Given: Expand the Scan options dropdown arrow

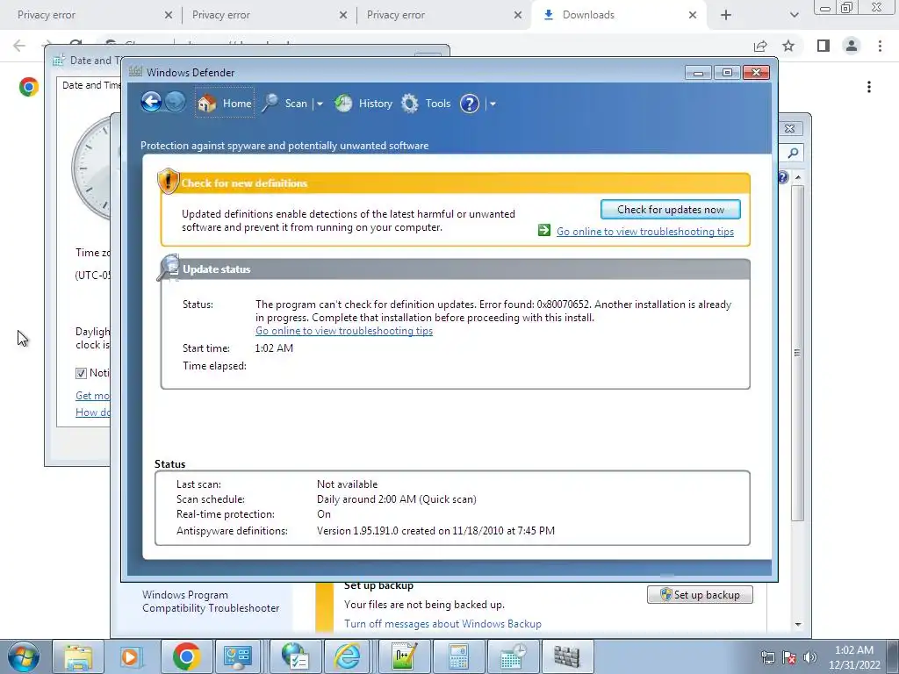Looking at the screenshot, I should [320, 104].
